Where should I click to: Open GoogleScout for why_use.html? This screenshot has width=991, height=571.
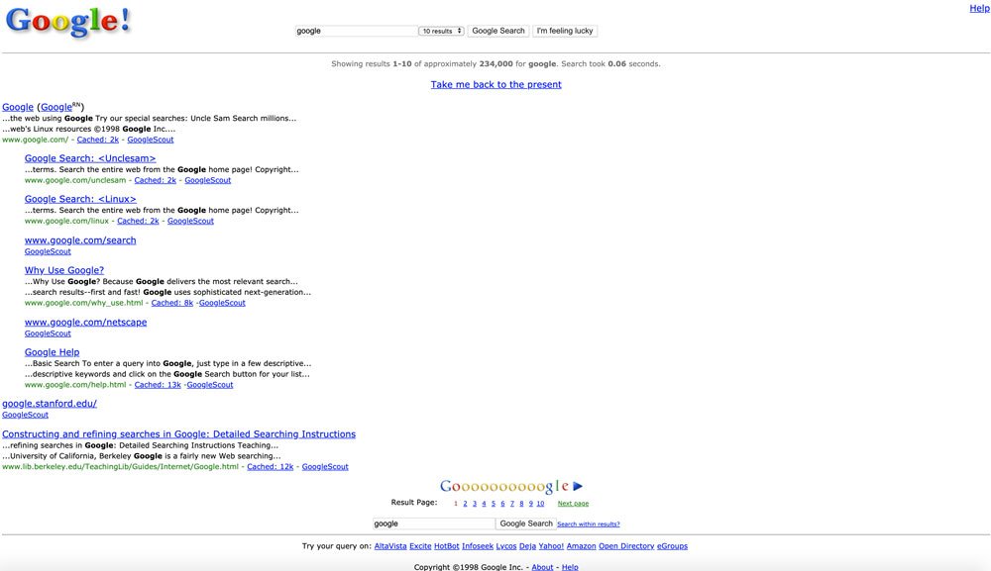pos(222,303)
